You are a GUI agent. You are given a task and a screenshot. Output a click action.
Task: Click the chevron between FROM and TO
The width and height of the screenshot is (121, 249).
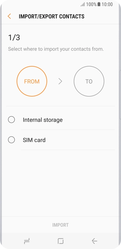pos(60,82)
